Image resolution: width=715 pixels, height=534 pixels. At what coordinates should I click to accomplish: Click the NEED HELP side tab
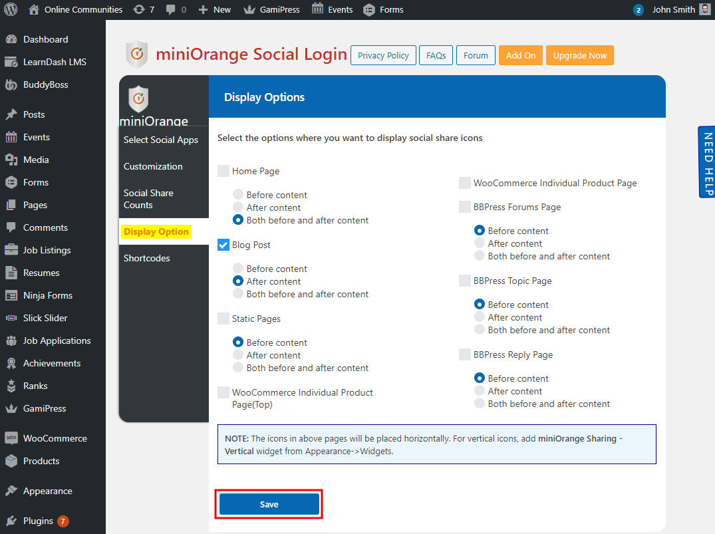tap(708, 162)
